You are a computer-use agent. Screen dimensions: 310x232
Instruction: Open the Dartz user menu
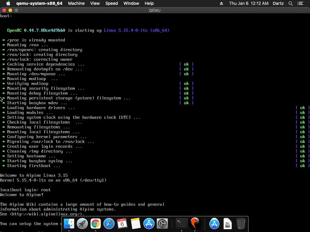[x=278, y=3]
